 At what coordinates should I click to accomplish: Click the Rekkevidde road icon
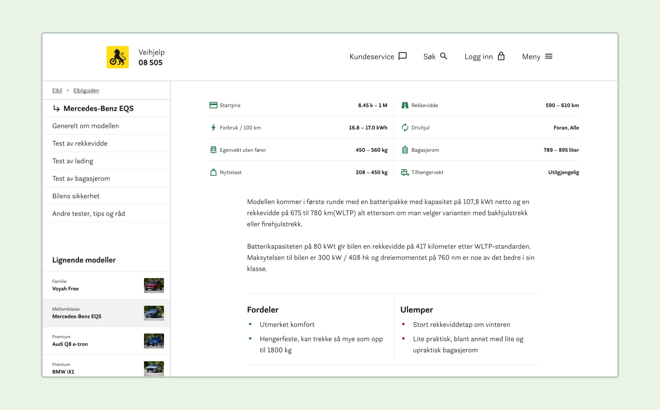[405, 105]
